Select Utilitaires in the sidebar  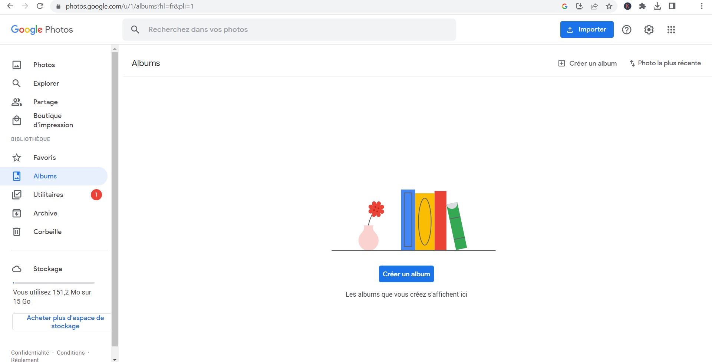pyautogui.click(x=48, y=195)
